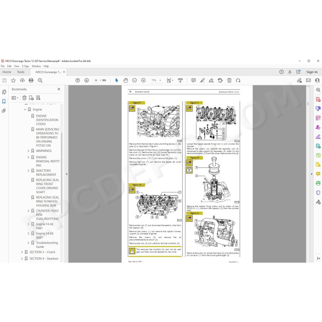322x322 pixels.
Task: Open the Edit menu
Action: 9,66
